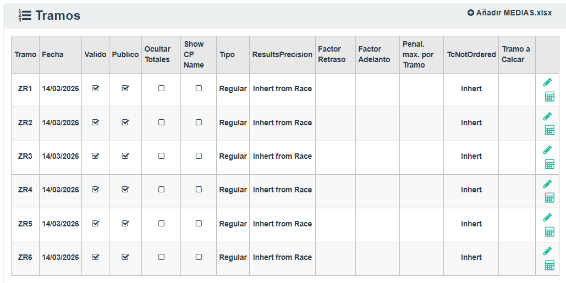Select the Fecha column header
566x283 pixels.
pyautogui.click(x=52, y=54)
